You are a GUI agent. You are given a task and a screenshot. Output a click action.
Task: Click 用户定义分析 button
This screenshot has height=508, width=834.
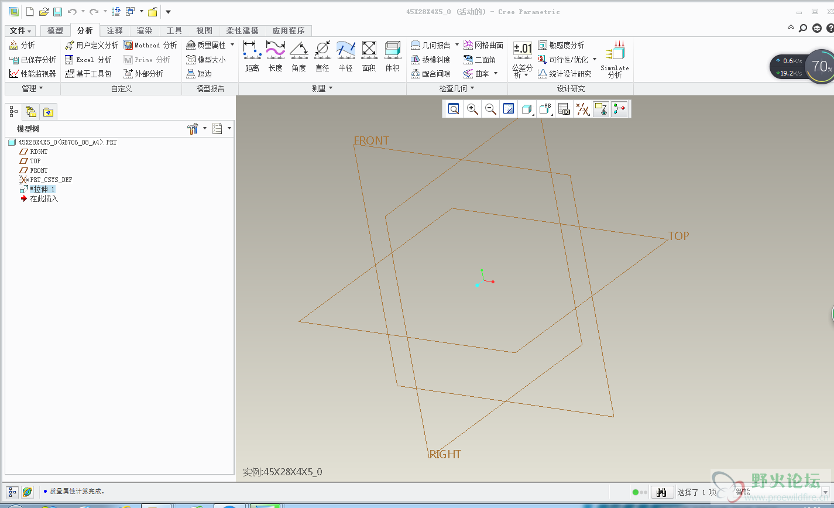coord(91,45)
